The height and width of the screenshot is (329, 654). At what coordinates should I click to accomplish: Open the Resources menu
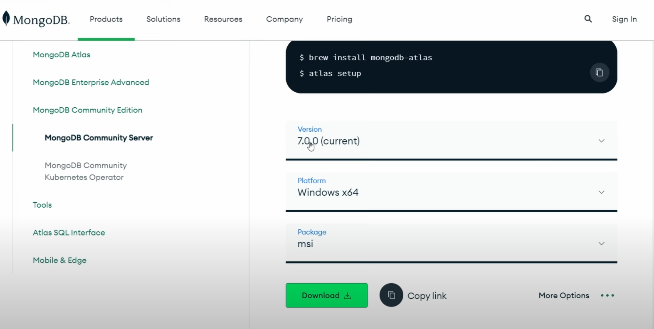[223, 19]
